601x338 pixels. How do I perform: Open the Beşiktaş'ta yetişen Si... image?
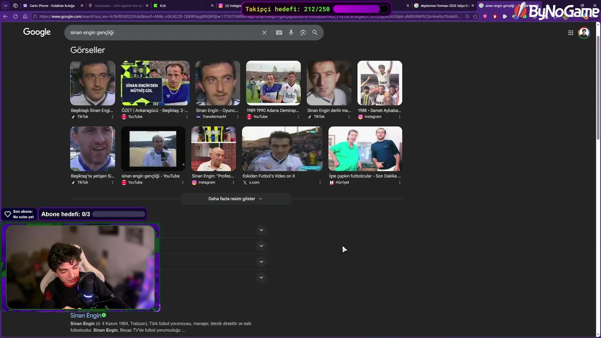92,149
